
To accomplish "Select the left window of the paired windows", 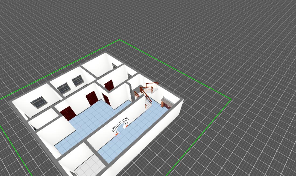I will (64, 88).
